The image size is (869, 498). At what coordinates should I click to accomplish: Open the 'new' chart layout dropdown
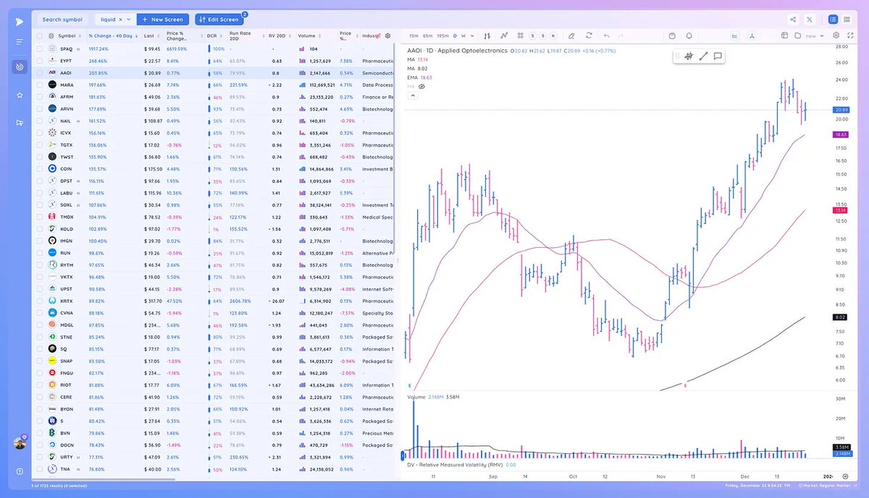click(822, 35)
